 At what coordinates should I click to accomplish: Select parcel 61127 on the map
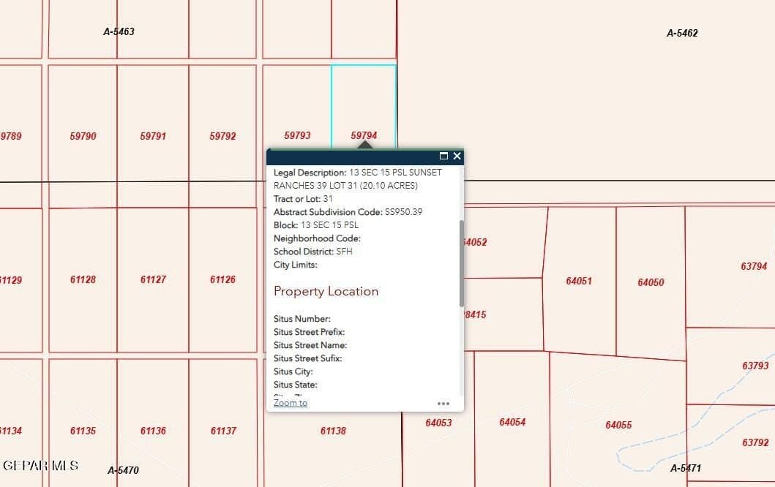[x=153, y=279]
